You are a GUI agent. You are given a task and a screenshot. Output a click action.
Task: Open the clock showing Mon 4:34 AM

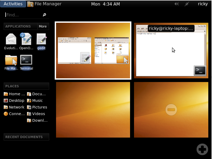pyautogui.click(x=105, y=4)
